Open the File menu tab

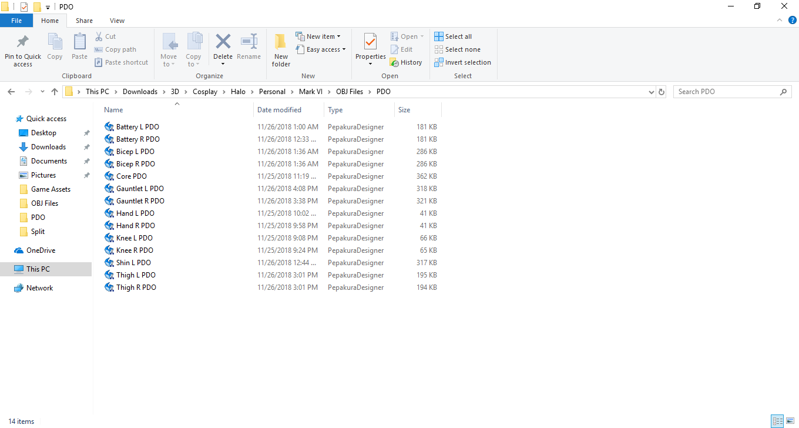[x=16, y=21]
